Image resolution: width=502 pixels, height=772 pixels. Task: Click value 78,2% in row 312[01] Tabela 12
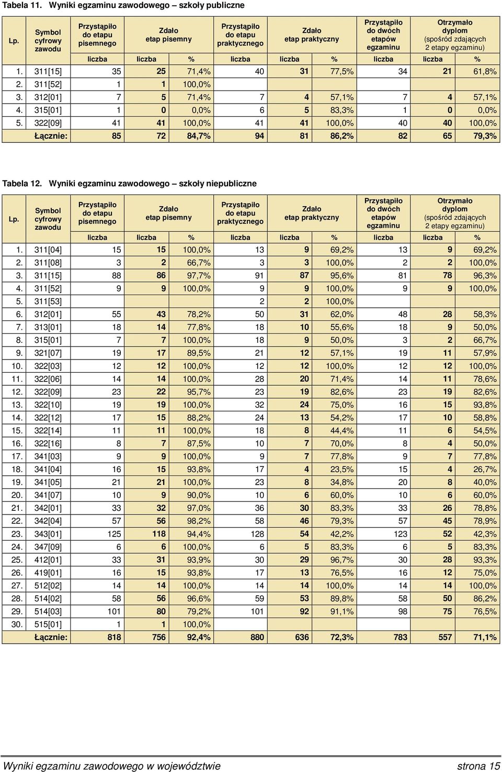pyautogui.click(x=199, y=314)
